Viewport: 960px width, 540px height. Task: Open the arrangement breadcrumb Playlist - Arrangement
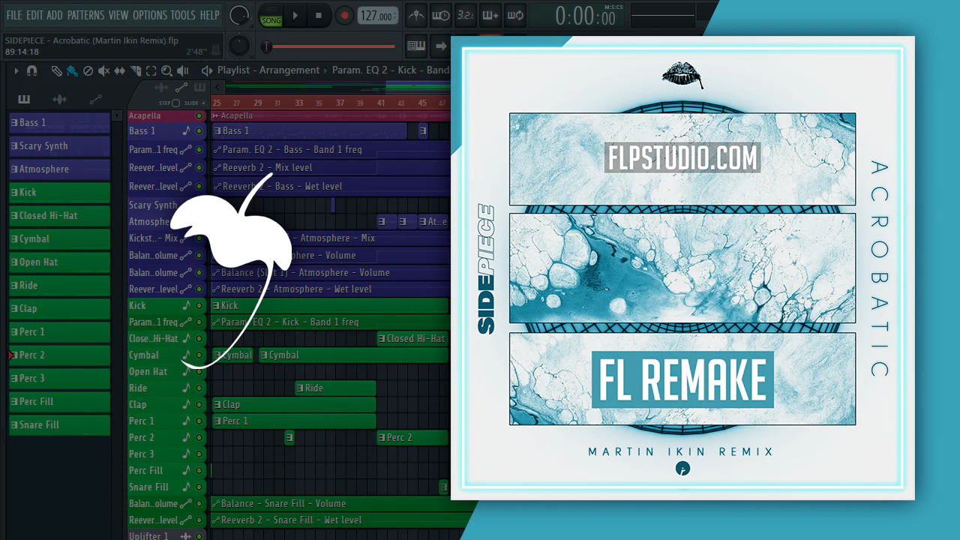pyautogui.click(x=268, y=70)
